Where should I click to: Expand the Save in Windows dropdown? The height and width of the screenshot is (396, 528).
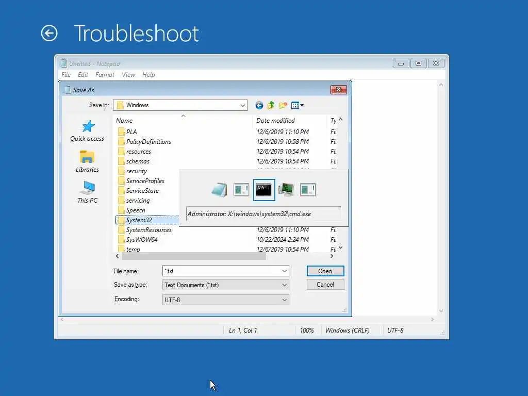pyautogui.click(x=242, y=105)
